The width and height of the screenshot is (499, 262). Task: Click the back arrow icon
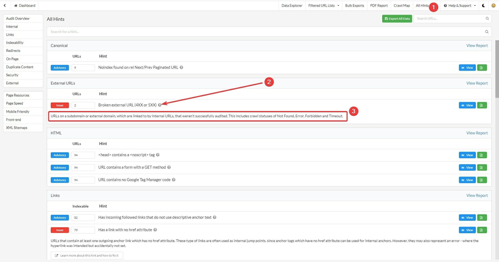pos(5,5)
